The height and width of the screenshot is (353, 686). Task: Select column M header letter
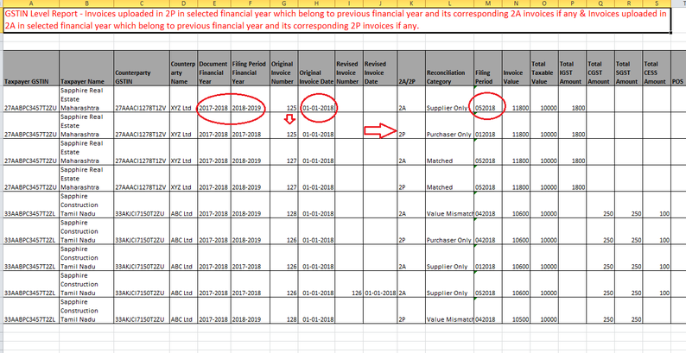coord(488,3)
